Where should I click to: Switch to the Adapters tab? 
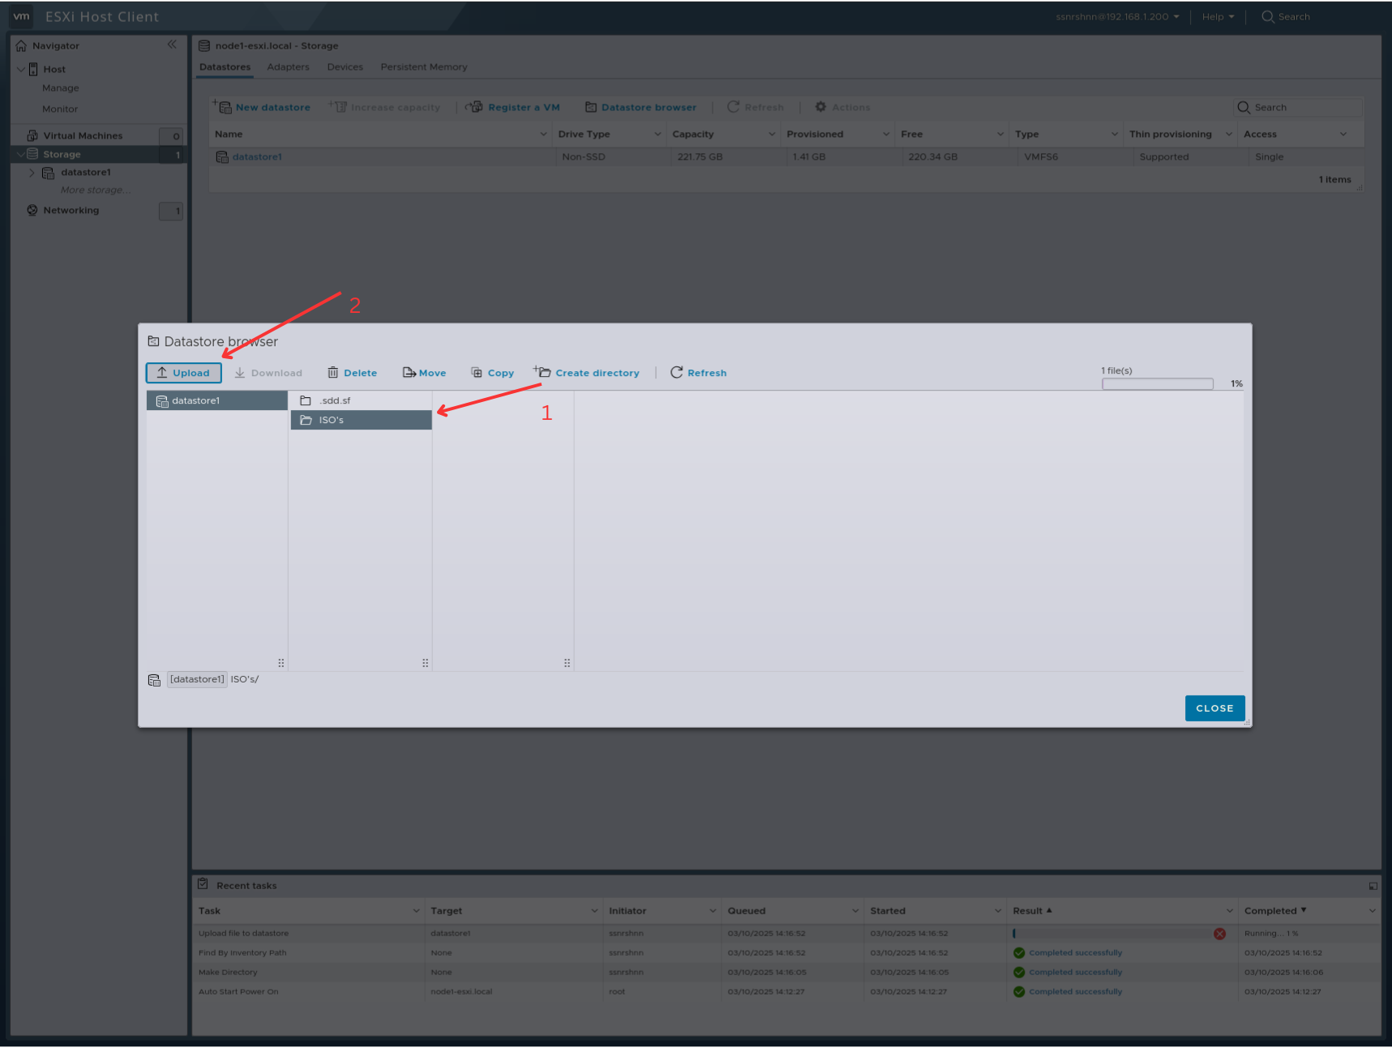(288, 66)
